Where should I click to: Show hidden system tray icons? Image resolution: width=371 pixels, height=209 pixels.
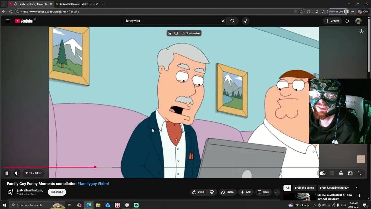[x=315, y=205]
